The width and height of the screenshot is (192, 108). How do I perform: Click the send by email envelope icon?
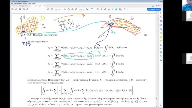coord(23,9)
